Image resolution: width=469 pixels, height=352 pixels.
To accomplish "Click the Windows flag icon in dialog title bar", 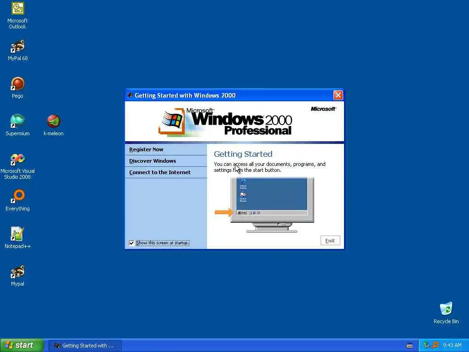I will click(130, 95).
